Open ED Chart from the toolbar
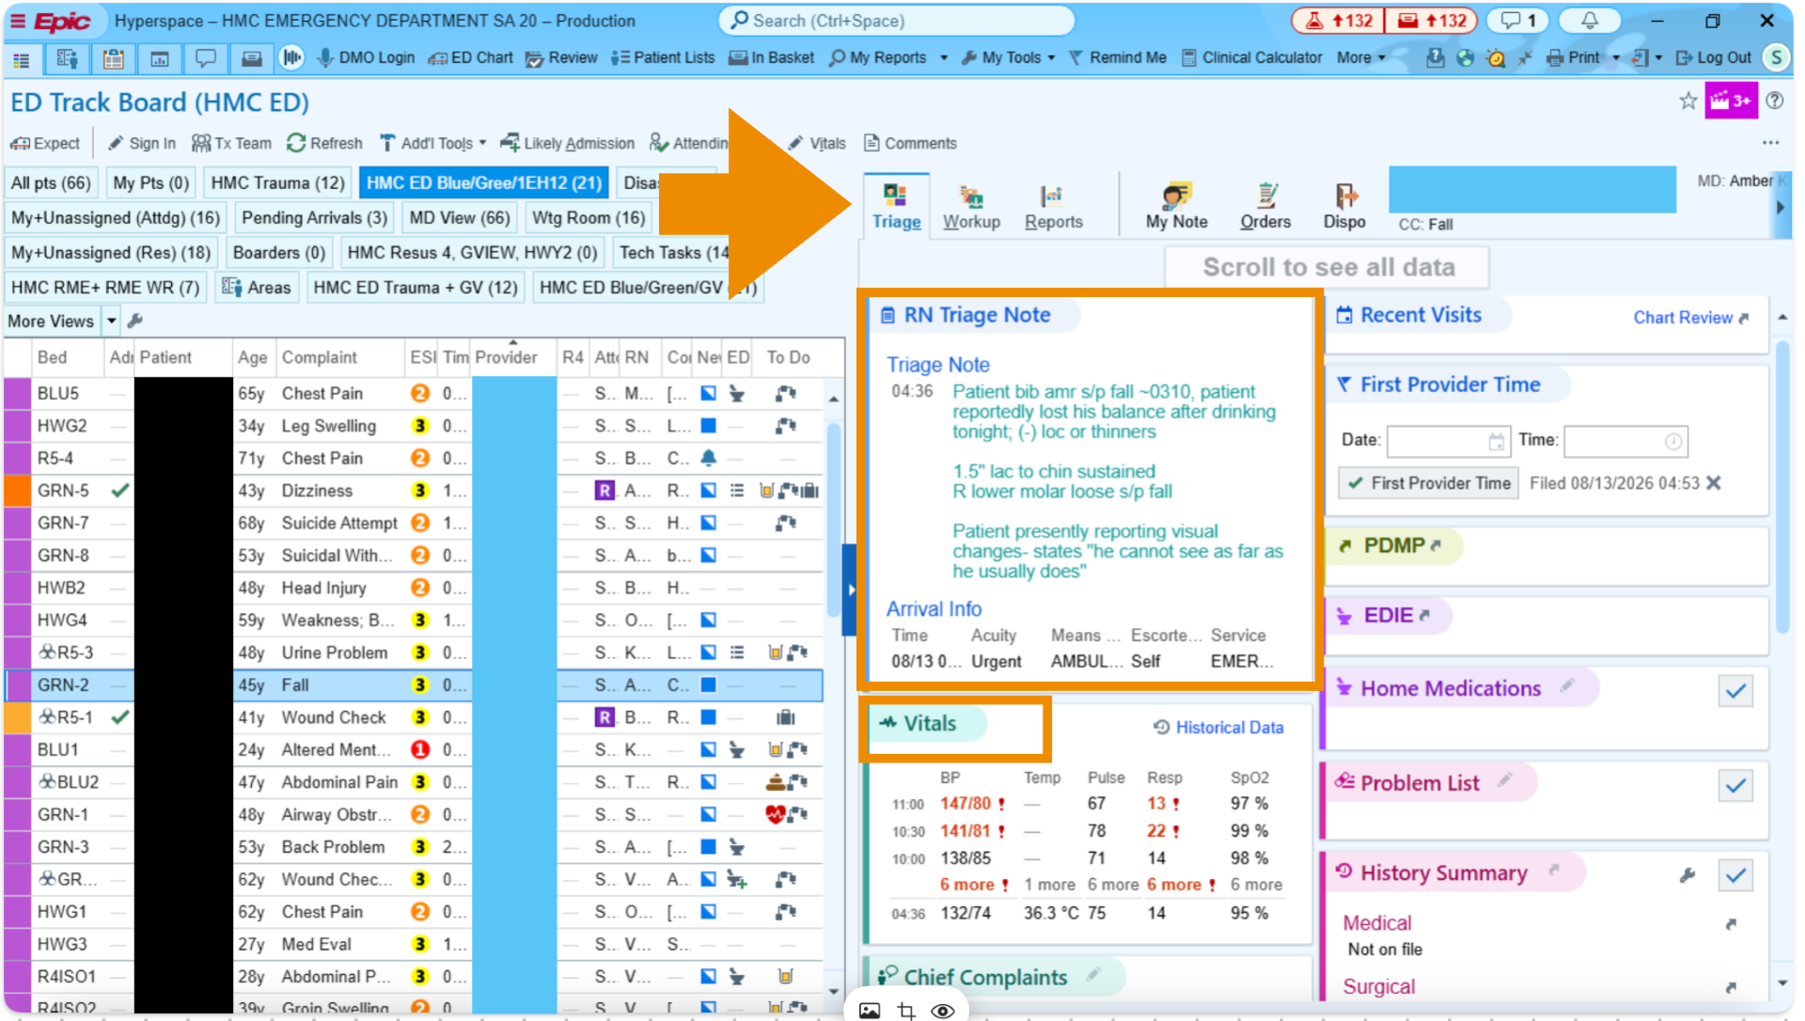This screenshot has height=1021, width=1805. coord(471,57)
